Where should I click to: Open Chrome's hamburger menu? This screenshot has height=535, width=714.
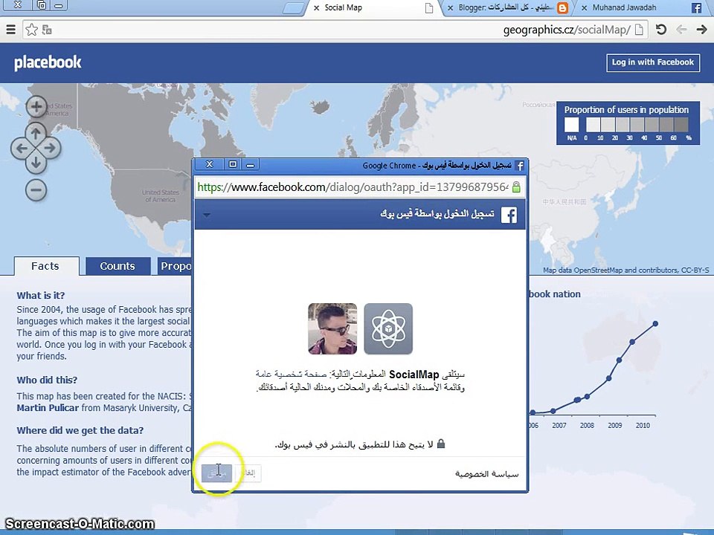click(11, 30)
